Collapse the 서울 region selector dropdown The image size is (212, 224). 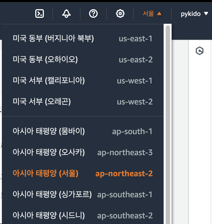(152, 13)
